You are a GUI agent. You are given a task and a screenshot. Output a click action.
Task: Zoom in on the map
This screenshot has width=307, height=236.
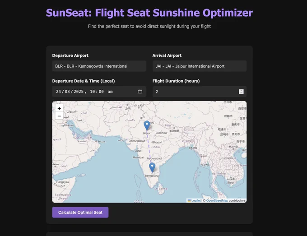click(x=59, y=108)
